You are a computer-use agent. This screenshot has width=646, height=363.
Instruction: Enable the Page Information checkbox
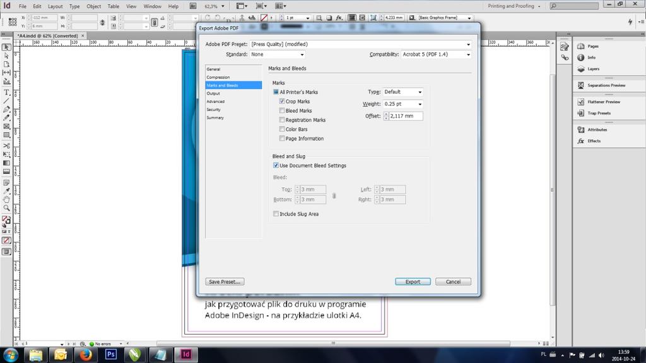[282, 139]
